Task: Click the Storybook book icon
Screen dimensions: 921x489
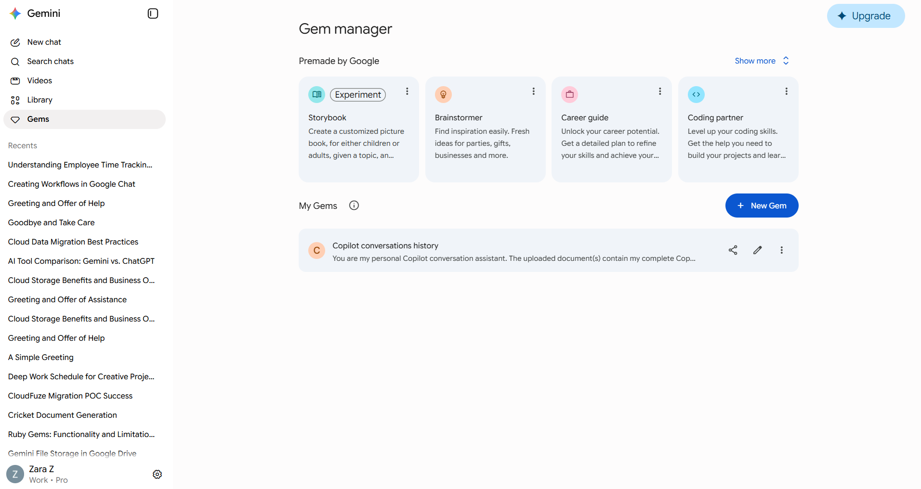Action: click(316, 94)
